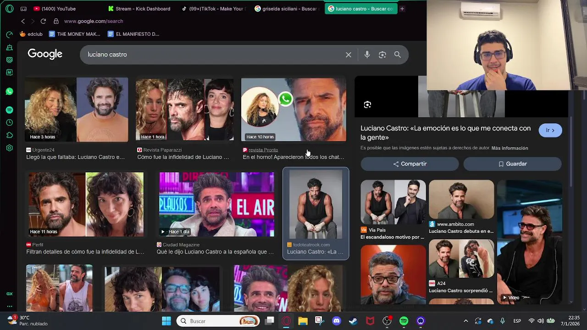Image resolution: width=587 pixels, height=330 pixels.
Task: Open the weather widget showing 30°C
Action: click(28, 321)
